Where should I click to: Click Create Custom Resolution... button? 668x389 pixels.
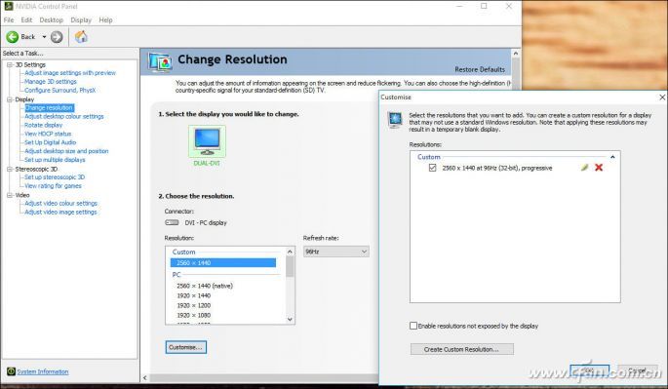462,349
